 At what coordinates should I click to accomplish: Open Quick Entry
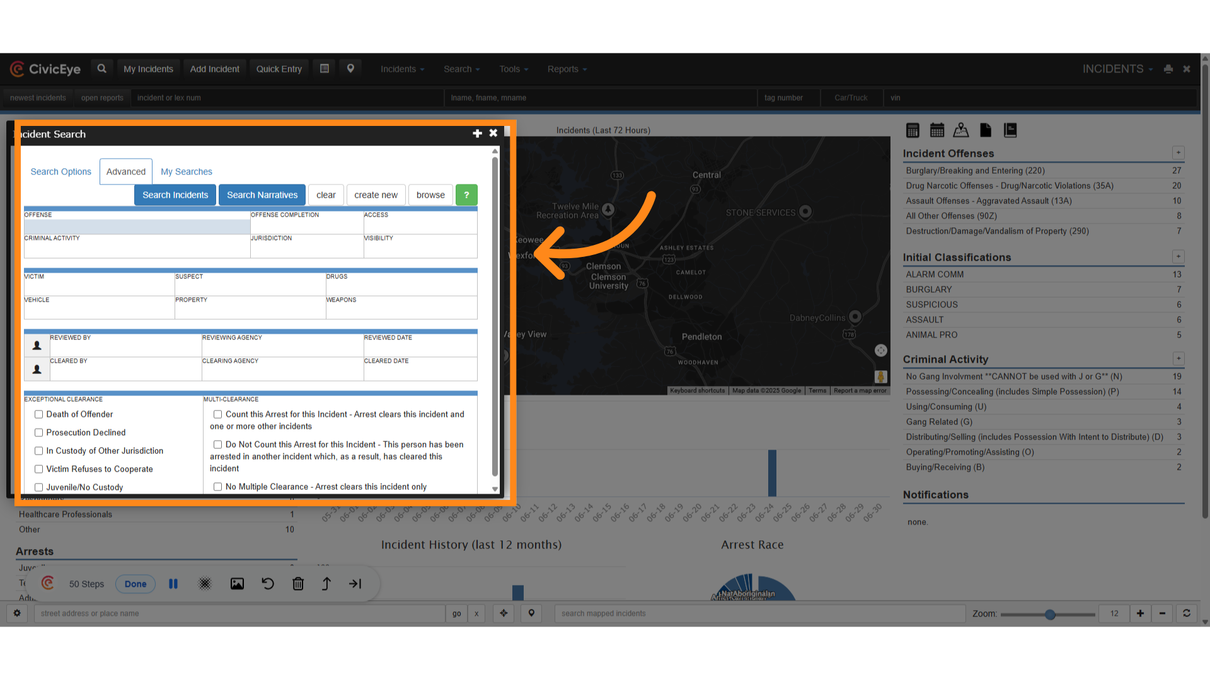pos(279,69)
